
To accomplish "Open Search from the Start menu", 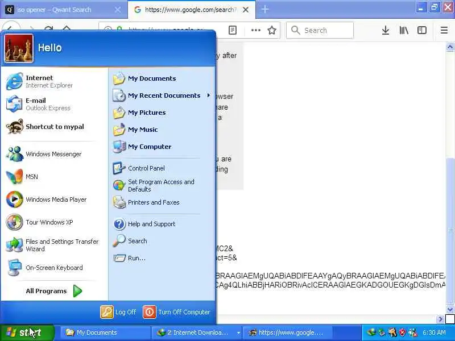I will pyautogui.click(x=130, y=241).
